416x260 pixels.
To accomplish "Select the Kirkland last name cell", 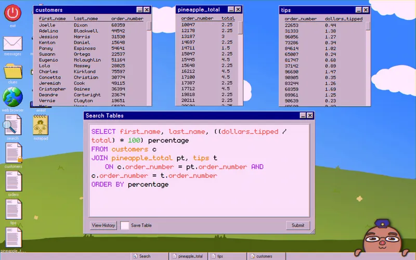I will [x=84, y=72].
